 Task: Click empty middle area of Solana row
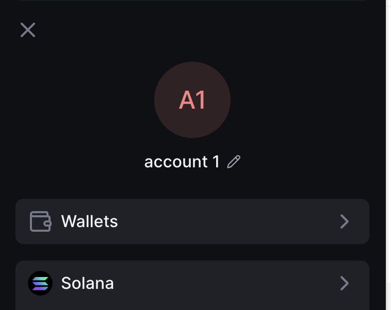coord(222,283)
